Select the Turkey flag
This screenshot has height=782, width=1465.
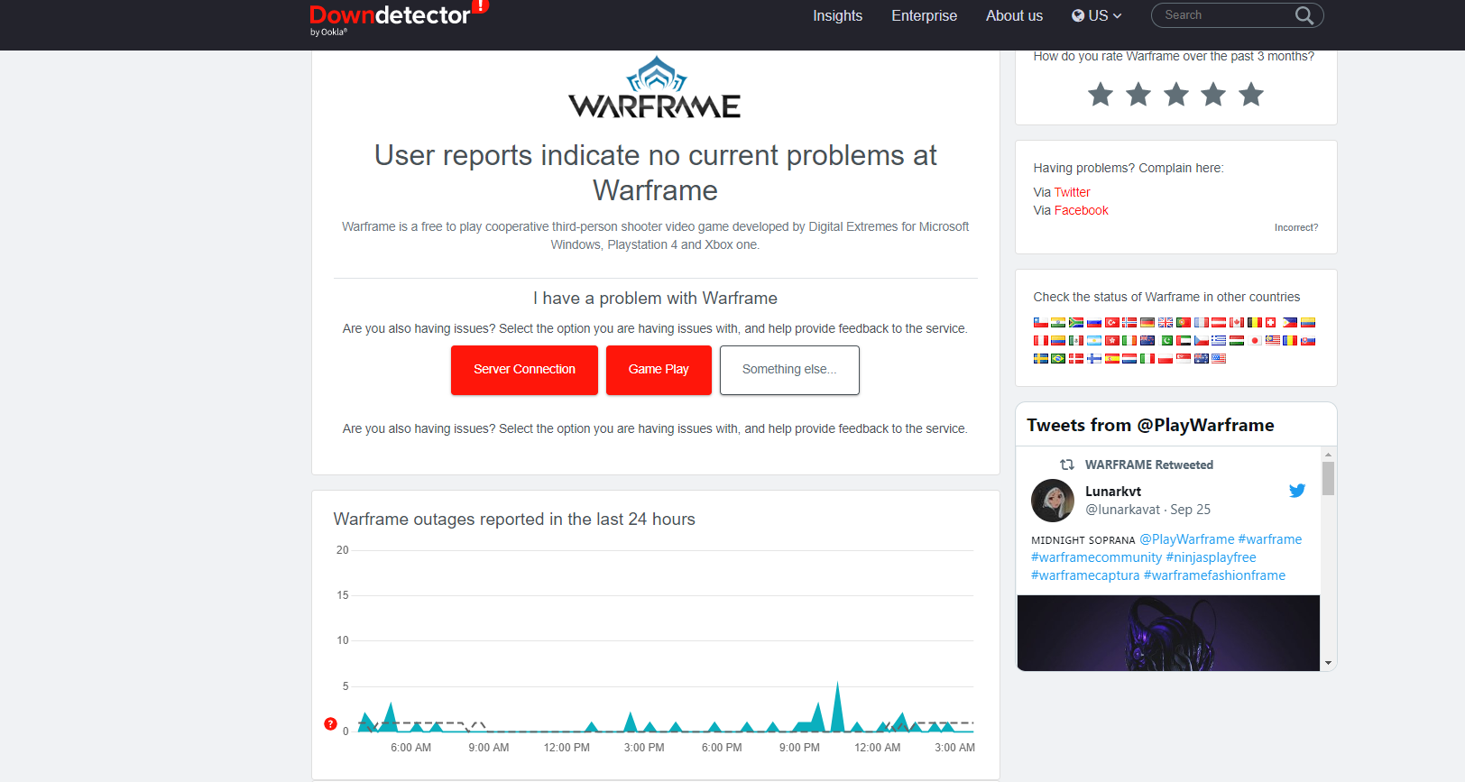1112,322
